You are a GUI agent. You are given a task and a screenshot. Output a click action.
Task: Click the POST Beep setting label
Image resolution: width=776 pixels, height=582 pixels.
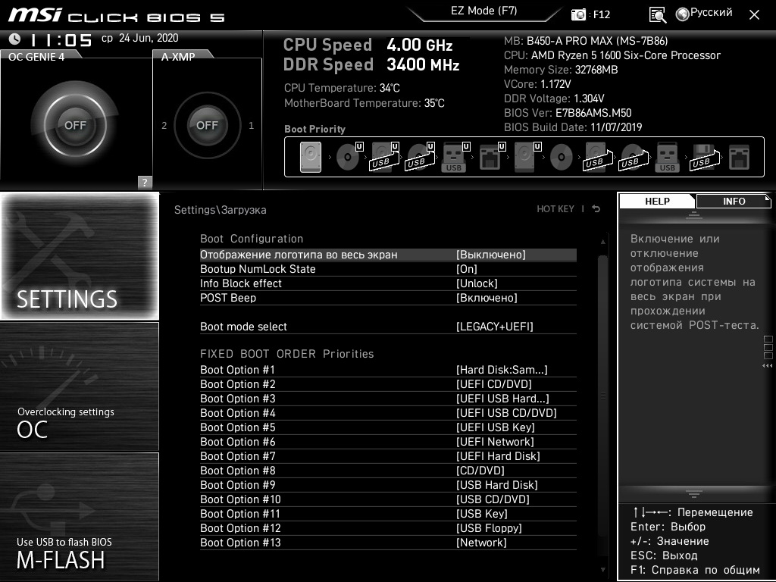[x=228, y=297]
